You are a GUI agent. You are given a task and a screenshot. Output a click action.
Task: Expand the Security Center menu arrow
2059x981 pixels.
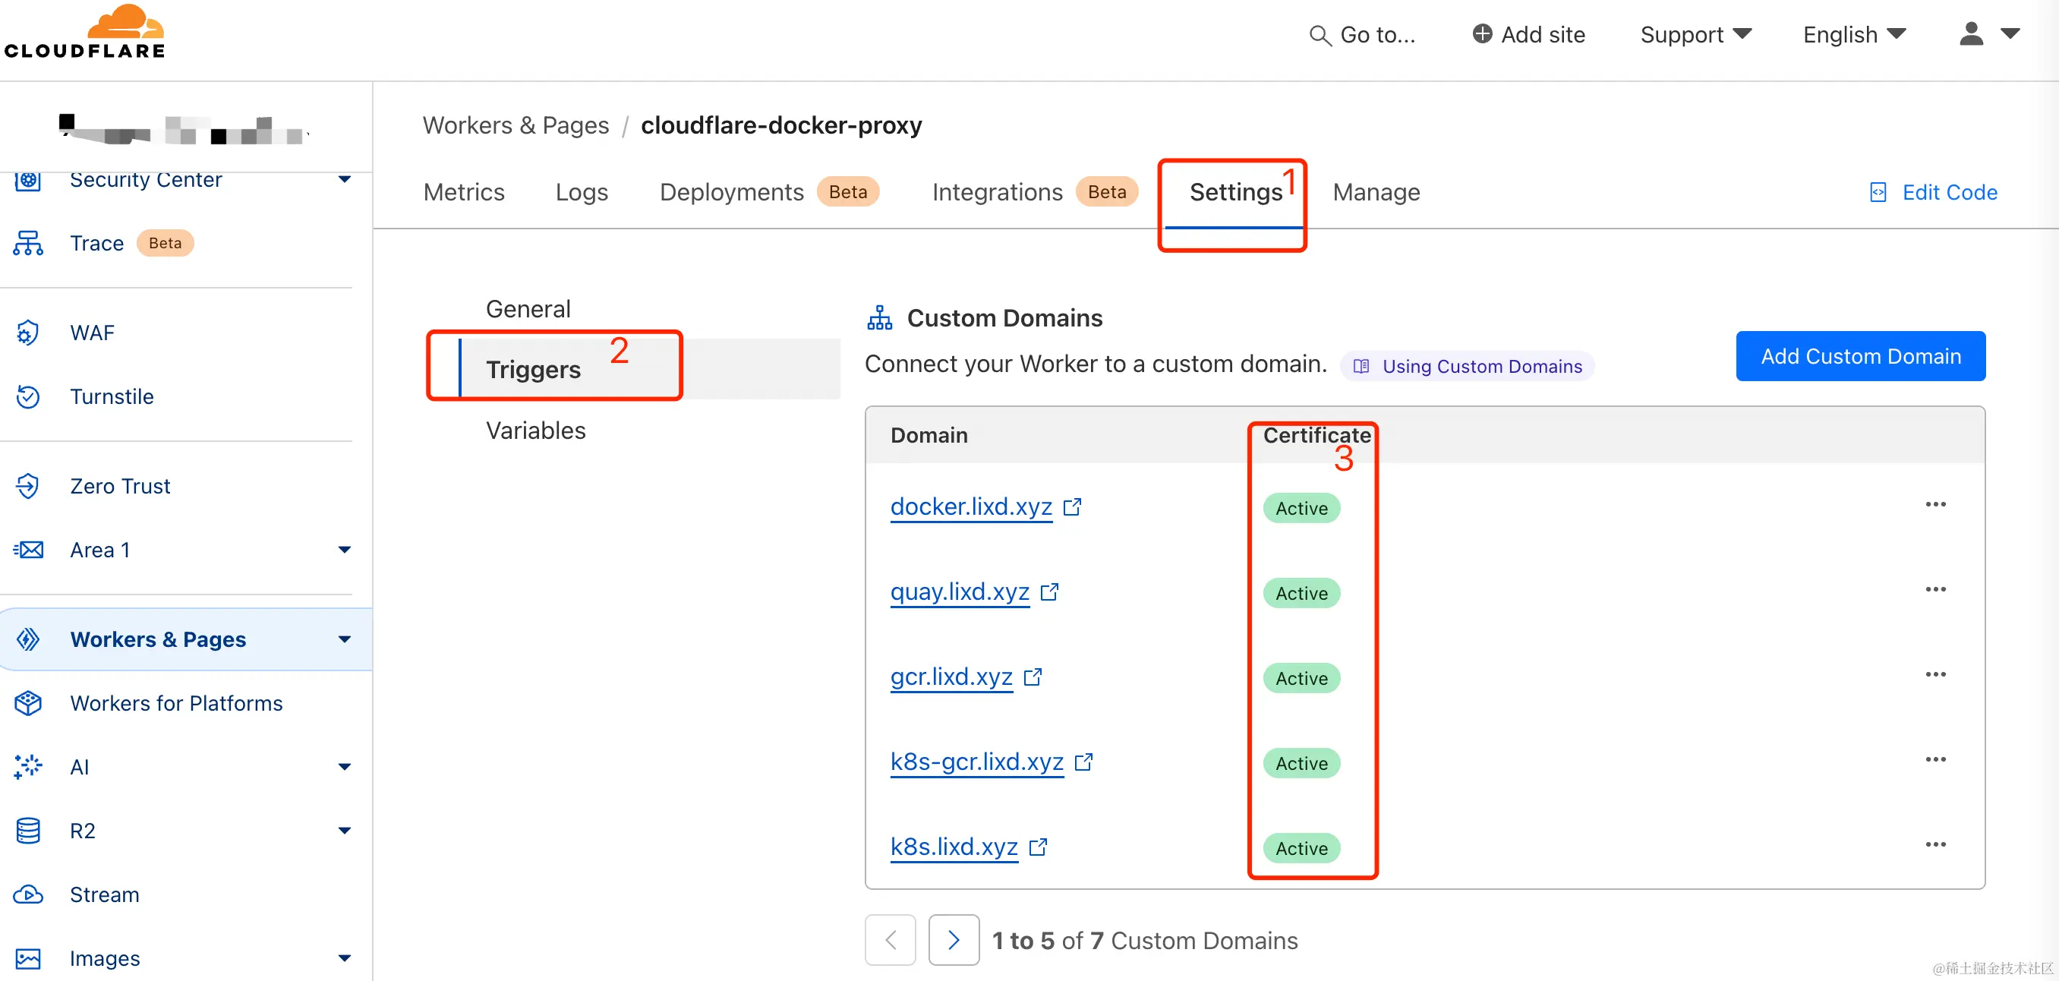coord(345,179)
